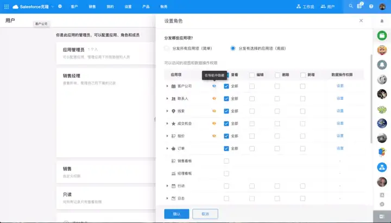Check the edit checkbox in 客户公司 row
391x223 pixels.
coord(252,86)
